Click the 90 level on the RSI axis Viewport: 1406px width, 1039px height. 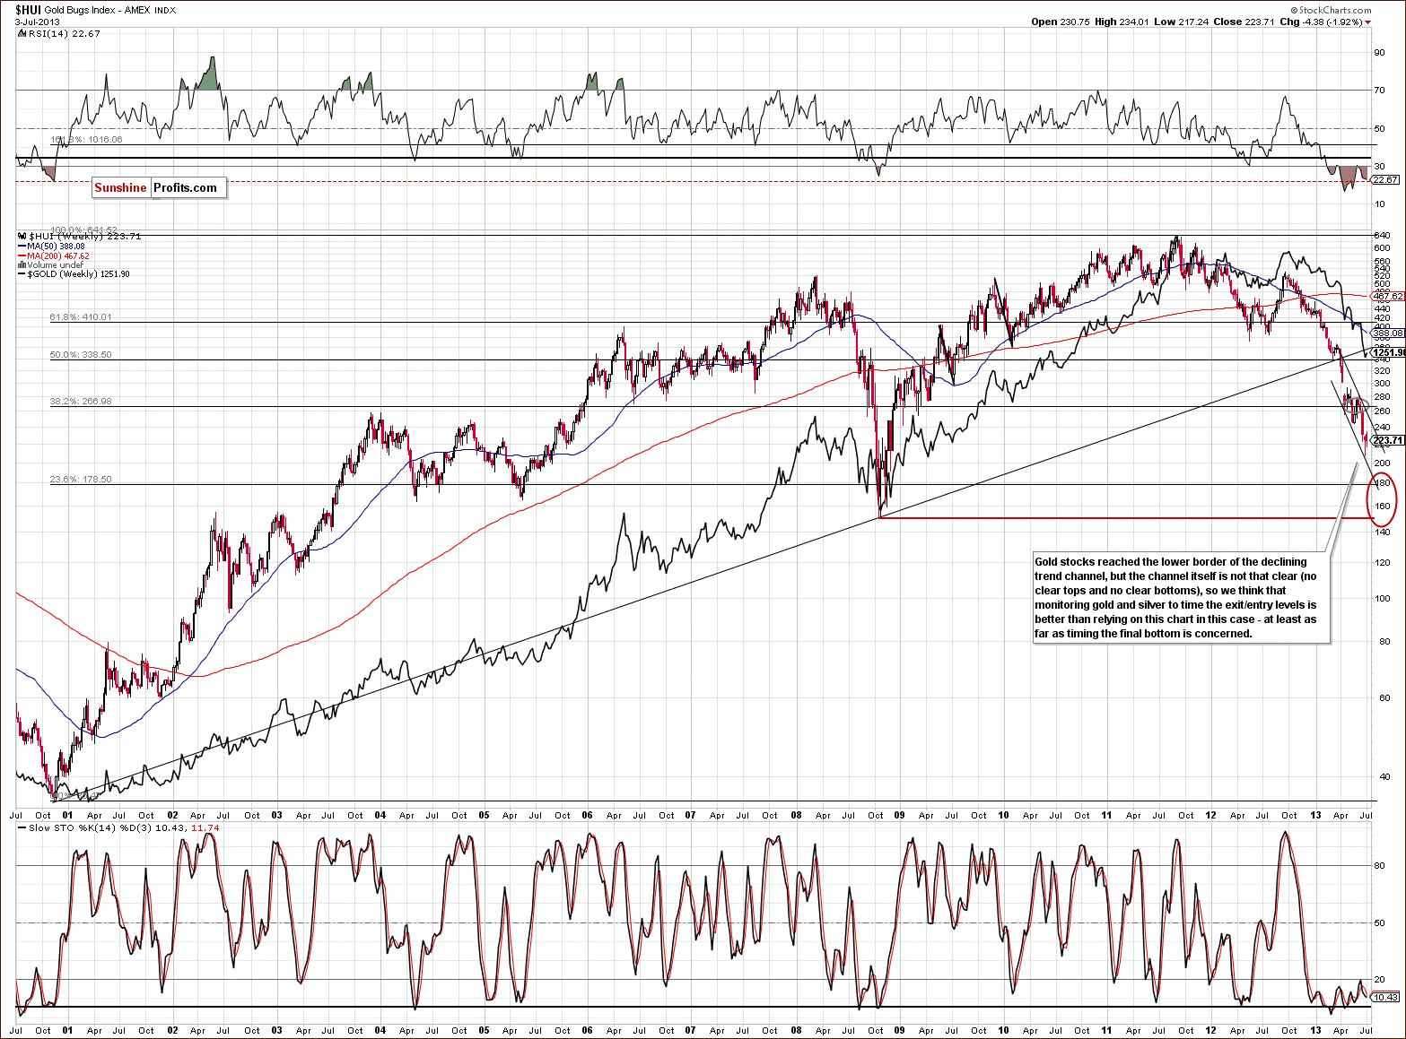(x=1380, y=52)
